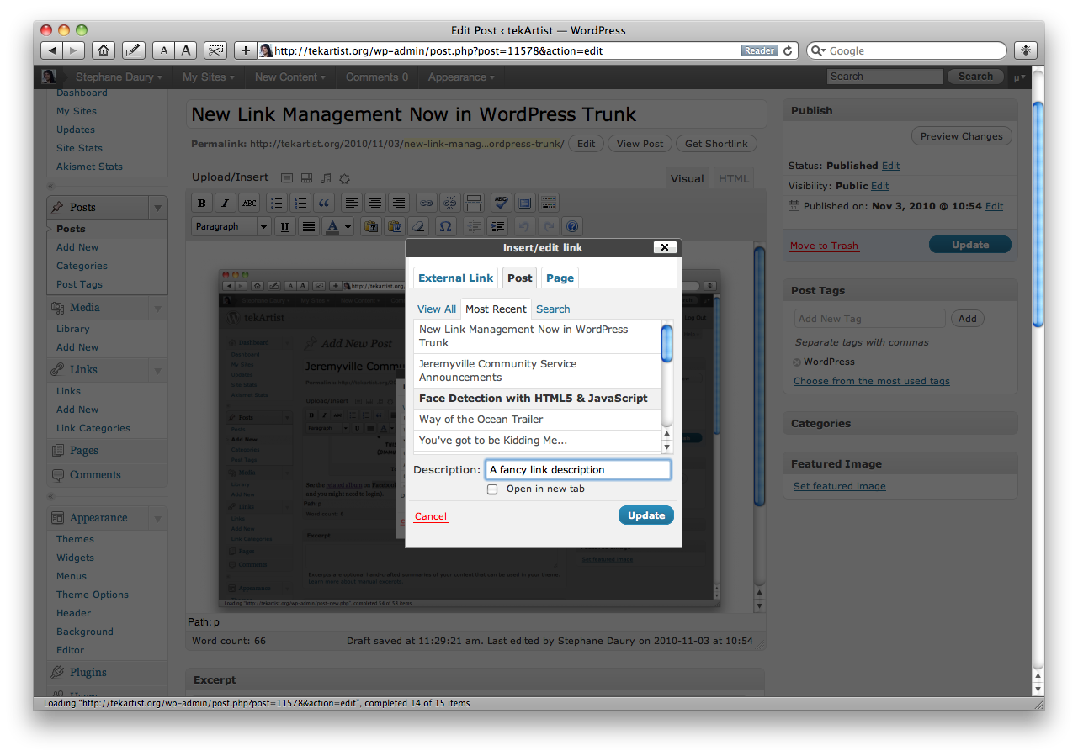
Task: Click the unlink icon in editor toolbar
Action: point(450,203)
